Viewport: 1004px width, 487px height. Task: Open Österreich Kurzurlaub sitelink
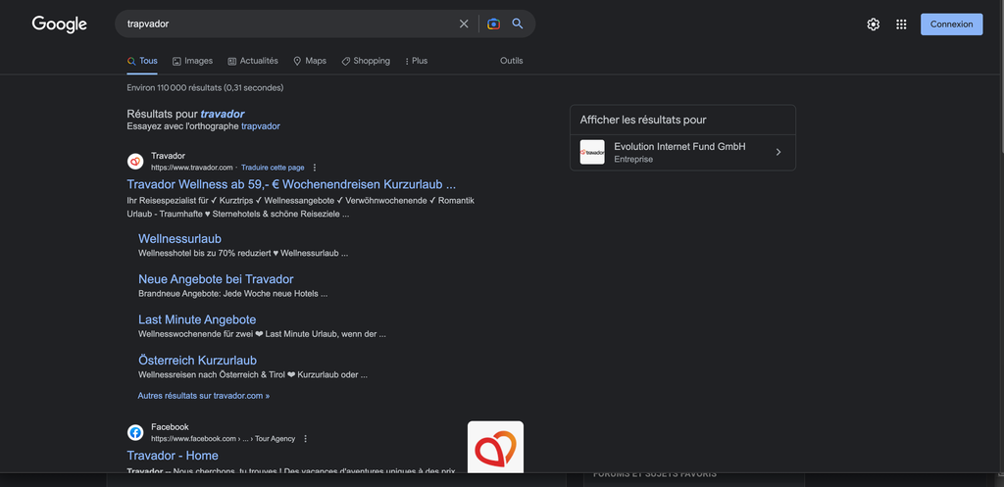pos(197,361)
